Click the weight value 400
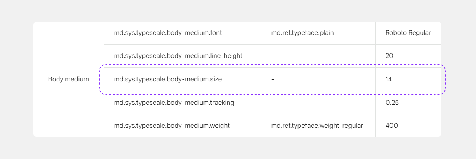The image size is (476, 159). (x=392, y=126)
